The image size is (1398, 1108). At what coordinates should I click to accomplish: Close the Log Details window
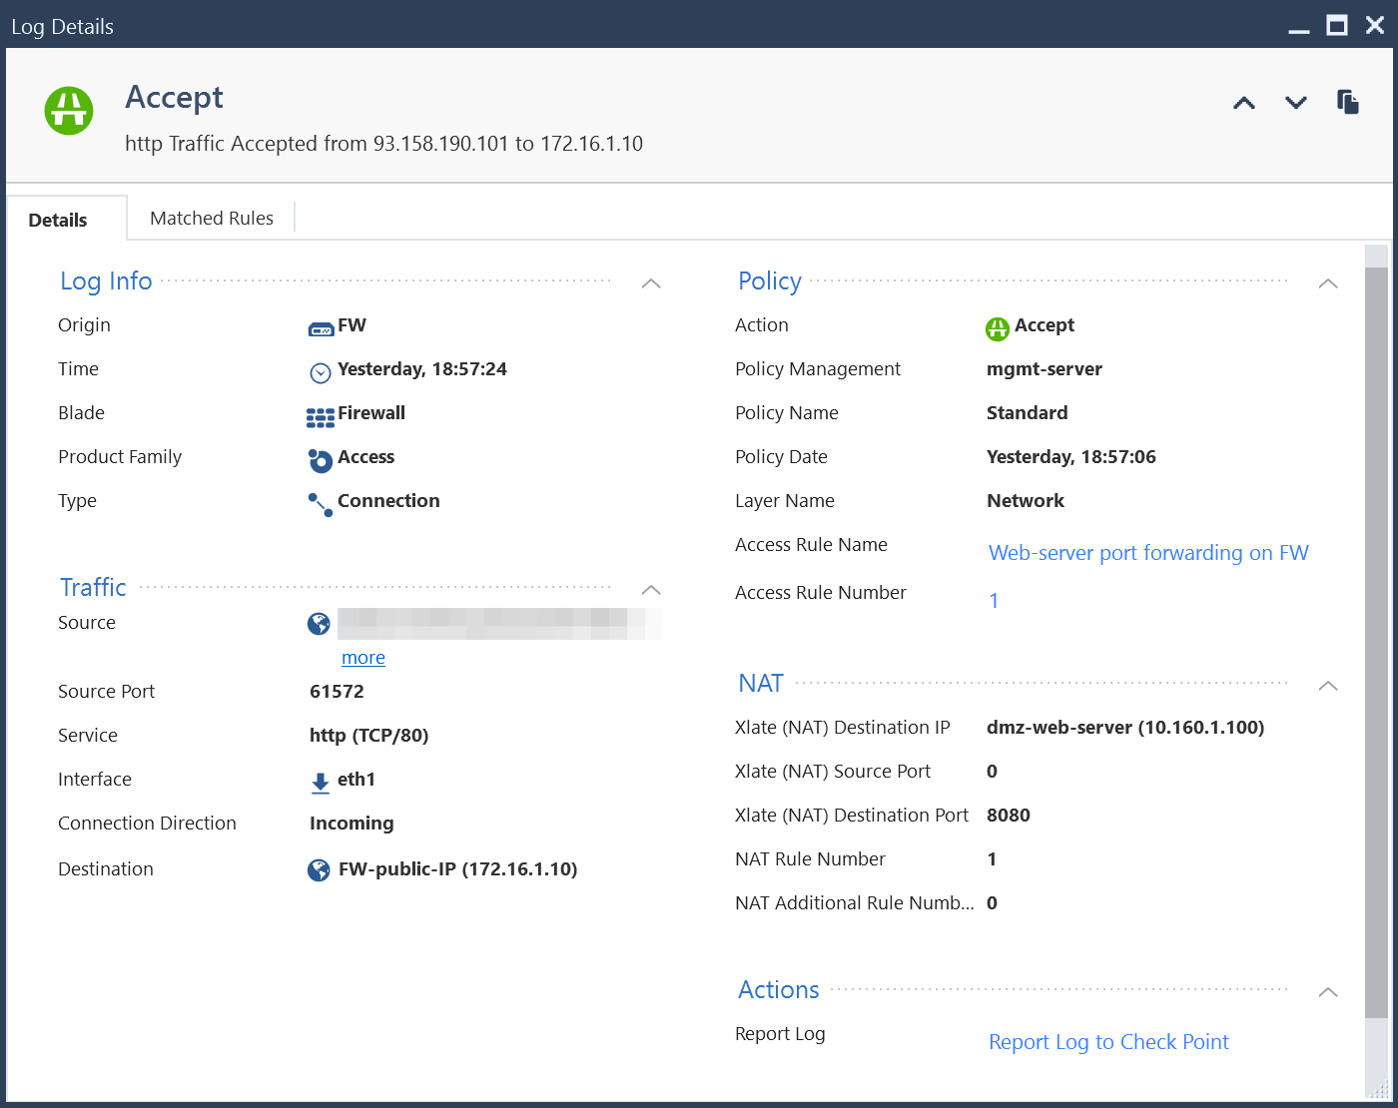click(x=1375, y=25)
